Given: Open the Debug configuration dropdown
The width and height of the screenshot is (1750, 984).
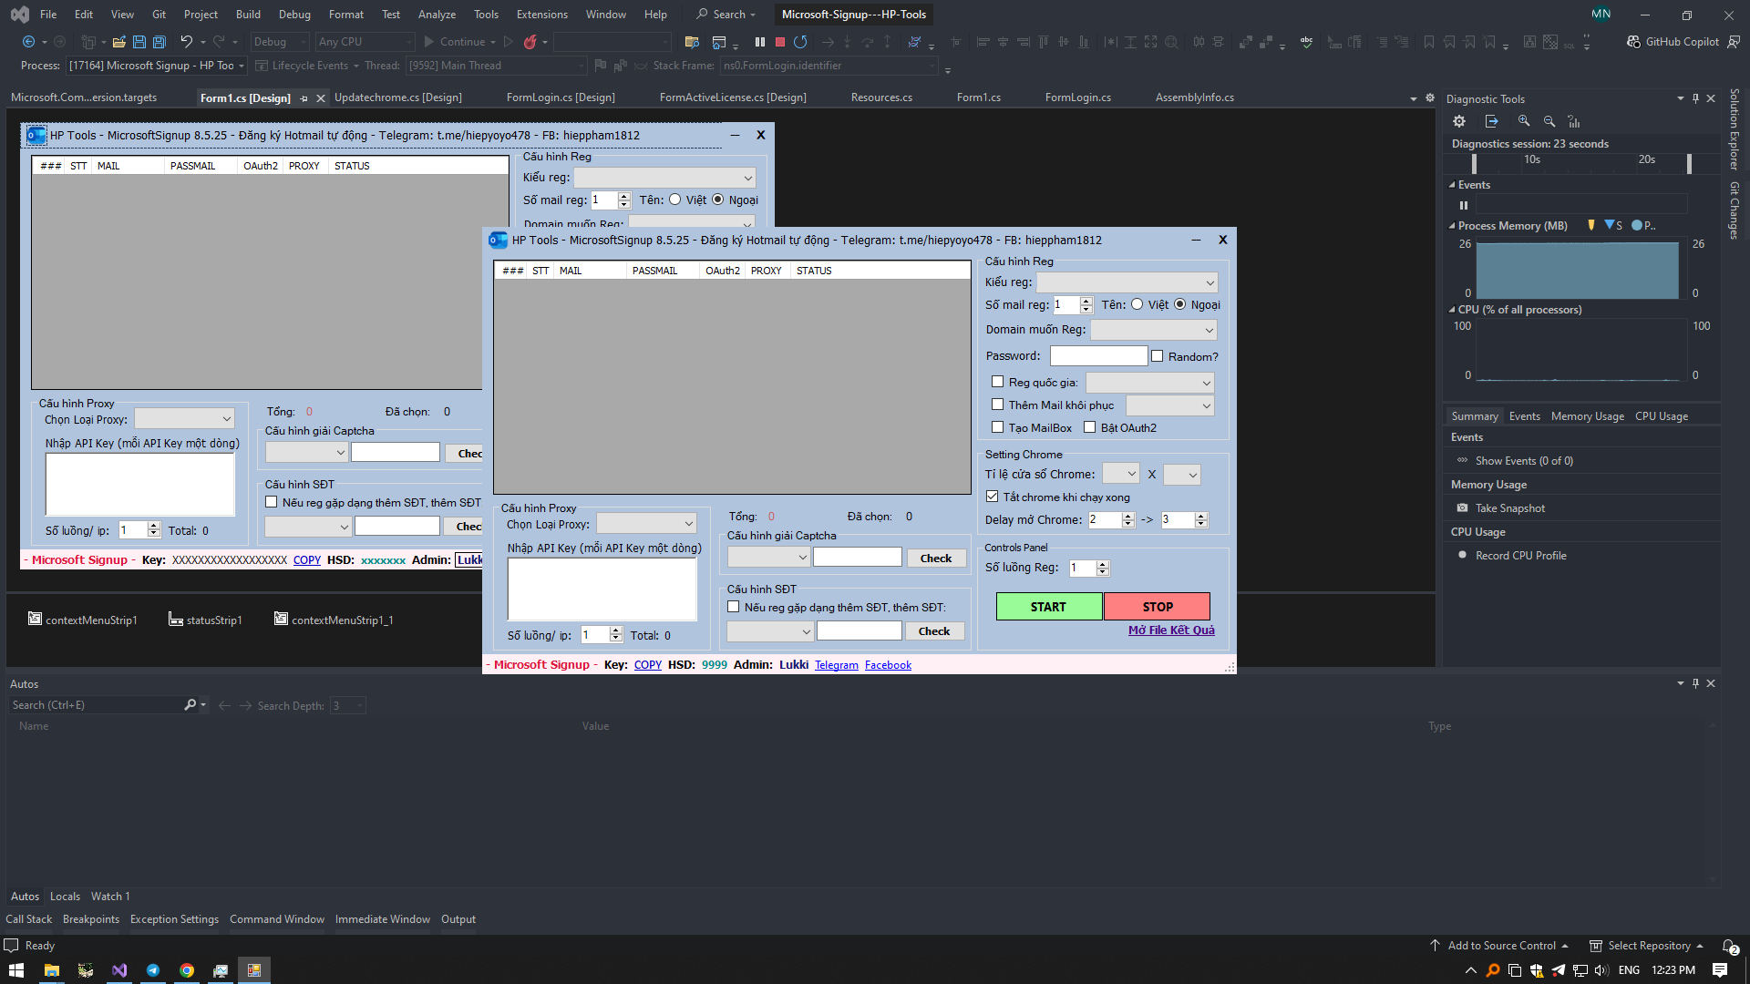Looking at the screenshot, I should click(280, 42).
